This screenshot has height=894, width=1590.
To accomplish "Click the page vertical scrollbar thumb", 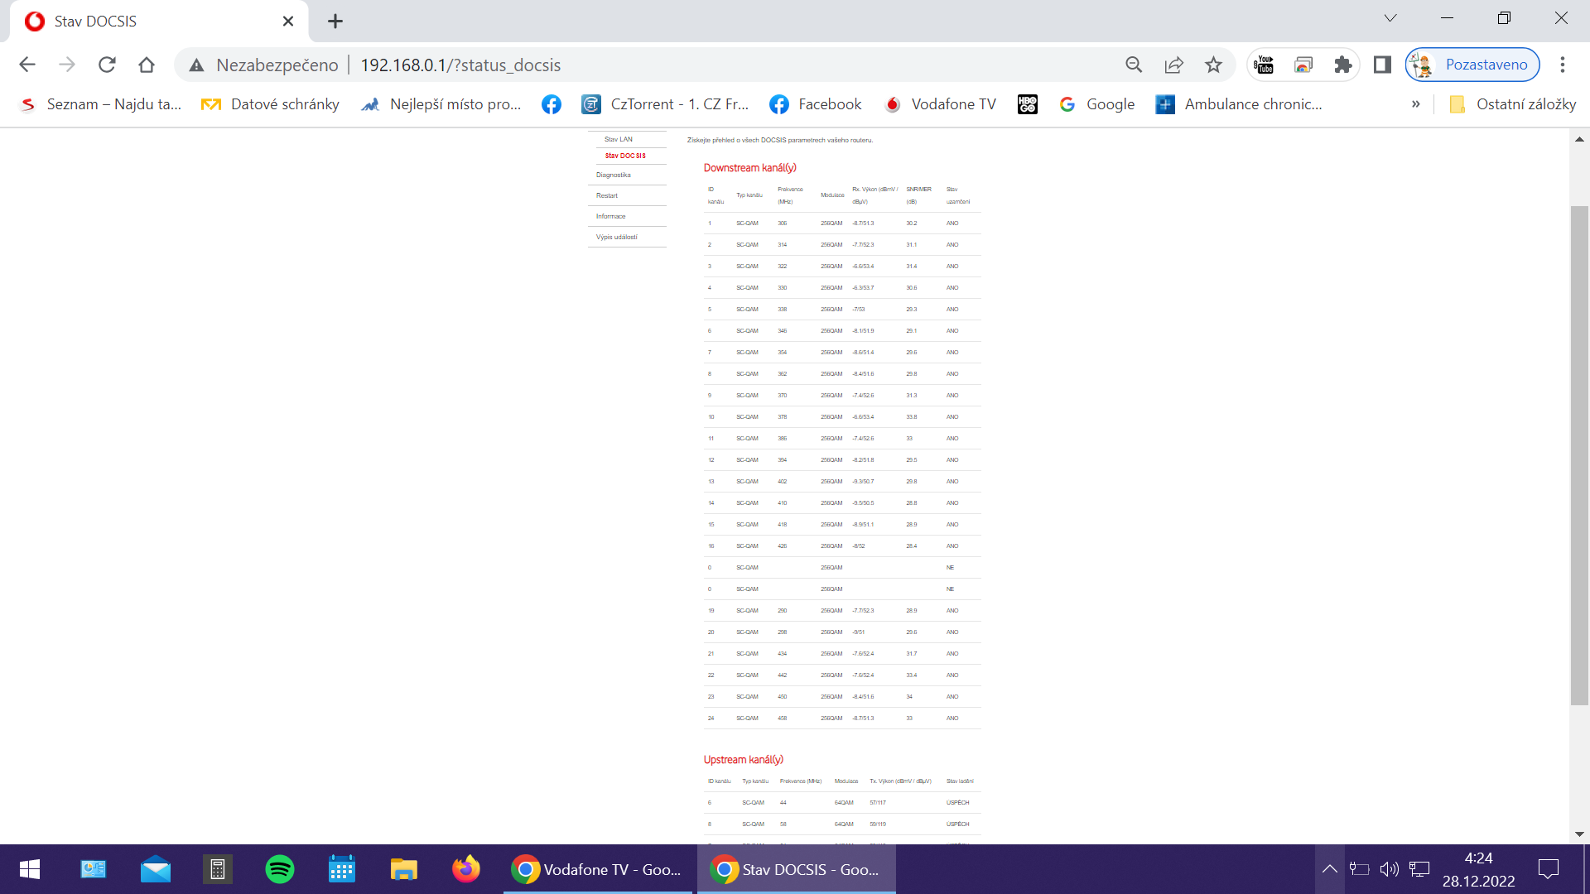I will [1579, 455].
